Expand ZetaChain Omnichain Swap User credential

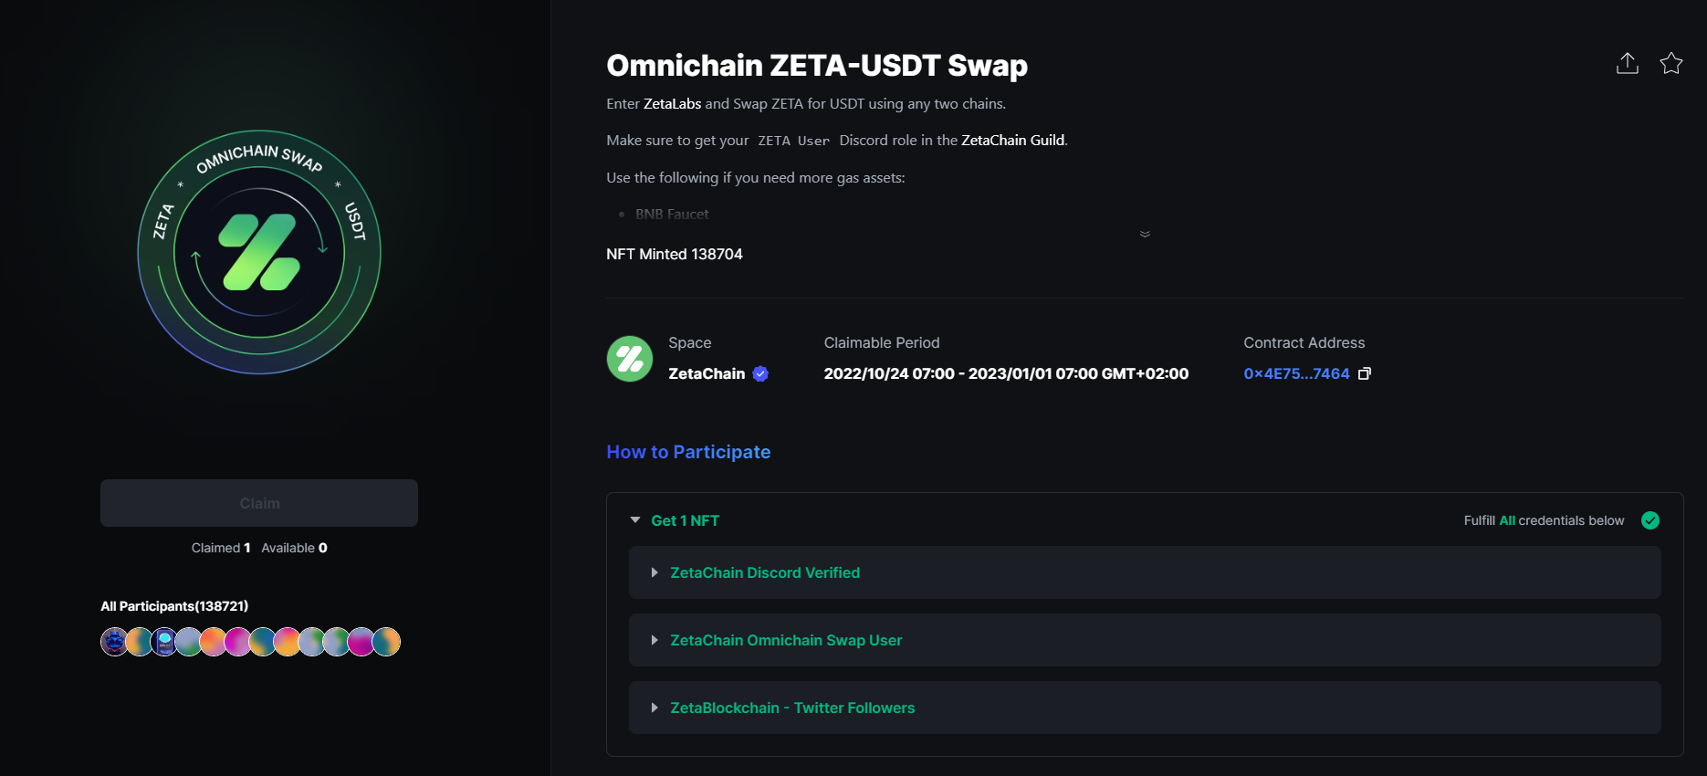(x=1145, y=640)
